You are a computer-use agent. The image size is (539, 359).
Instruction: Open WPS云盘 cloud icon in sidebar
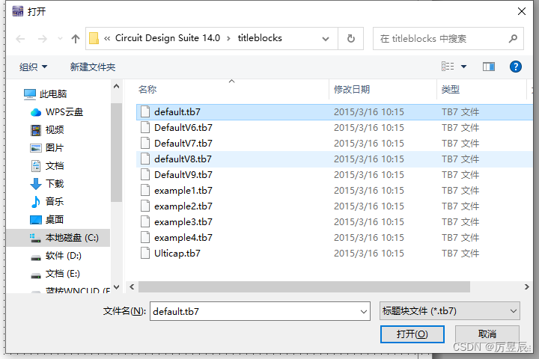point(36,112)
